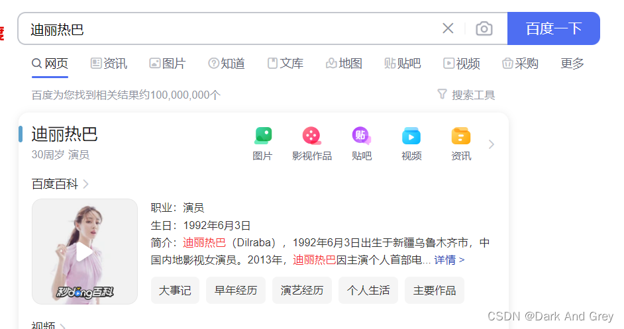Click the 主要作品 button
Viewport: 624px width, 329px height.
[x=435, y=291]
